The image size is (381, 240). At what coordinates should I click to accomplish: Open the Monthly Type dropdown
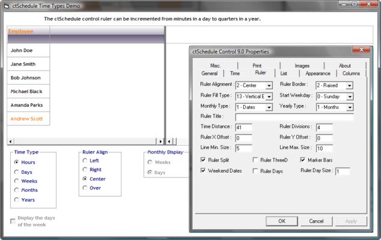click(x=269, y=107)
